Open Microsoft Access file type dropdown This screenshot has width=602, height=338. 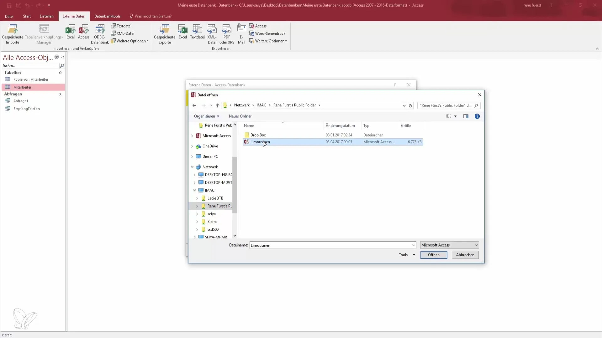point(449,245)
